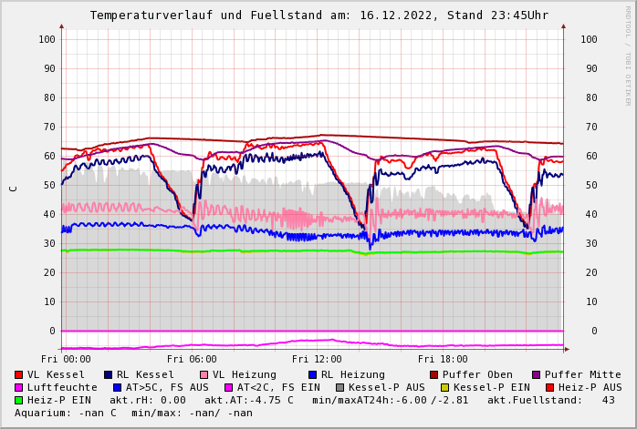Click the green Heiz-P EIN legend swatch
The height and width of the screenshot is (429, 637).
(x=19, y=400)
